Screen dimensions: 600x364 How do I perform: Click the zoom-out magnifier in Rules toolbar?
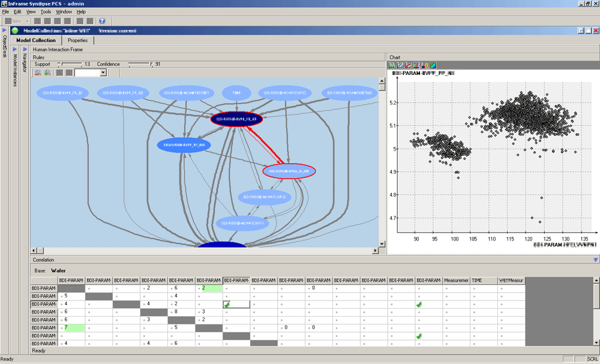tap(37, 73)
